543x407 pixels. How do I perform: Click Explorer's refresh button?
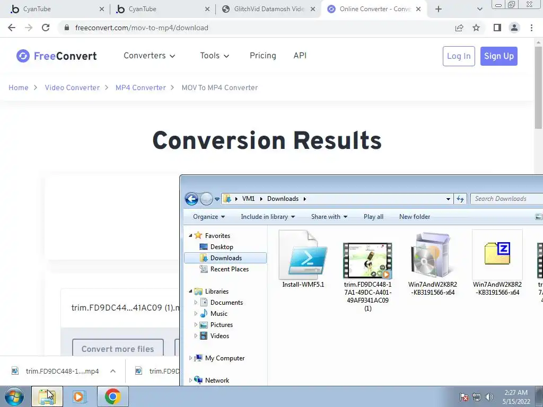tap(460, 199)
